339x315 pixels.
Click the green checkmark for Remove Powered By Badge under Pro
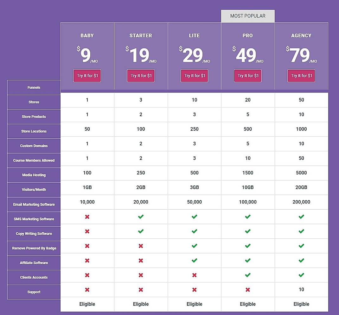[x=248, y=246]
